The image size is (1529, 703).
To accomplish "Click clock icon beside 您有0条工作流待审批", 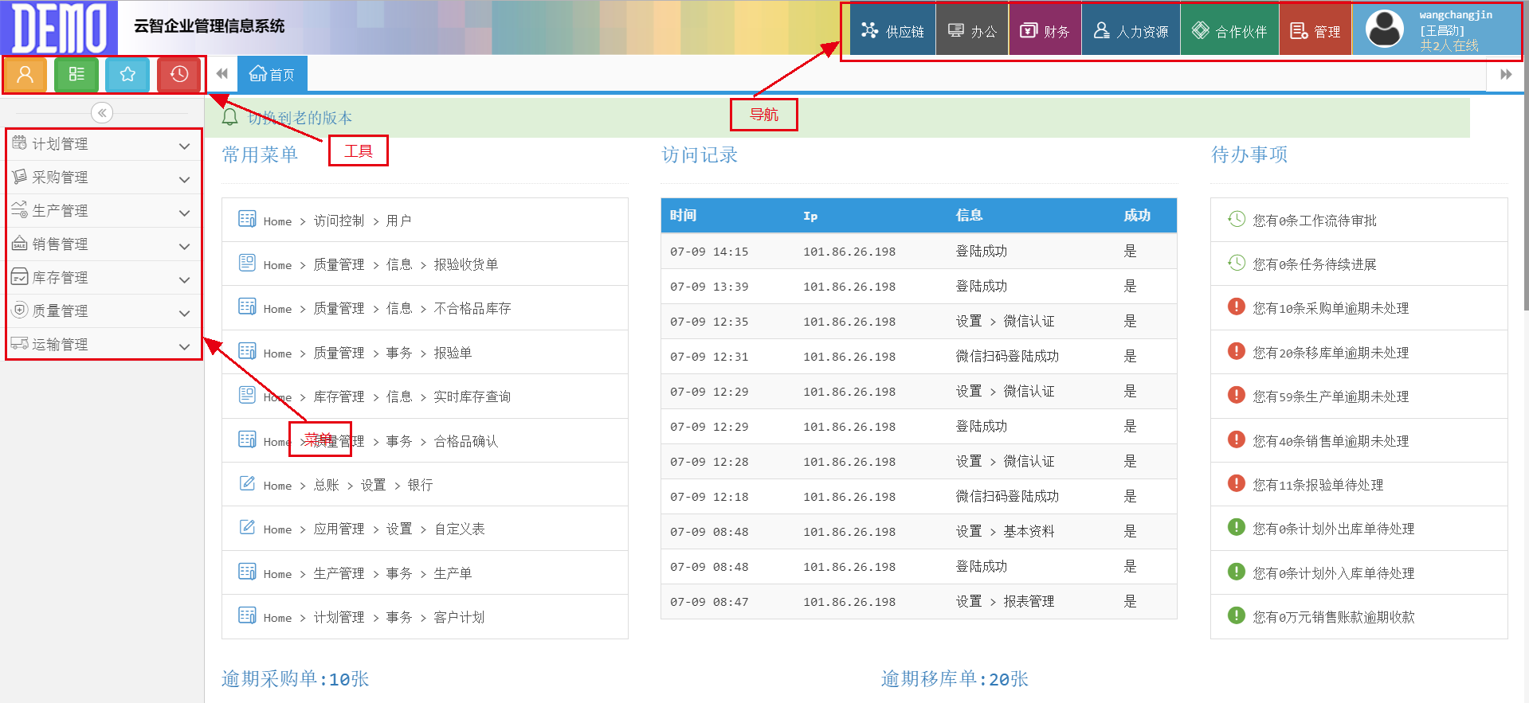I will pos(1237,219).
